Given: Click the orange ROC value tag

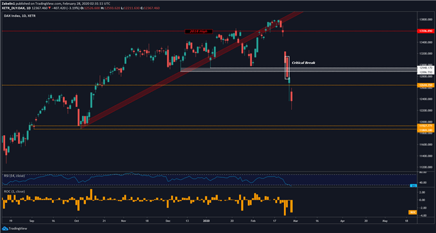Looking at the screenshot, I should tap(413, 212).
